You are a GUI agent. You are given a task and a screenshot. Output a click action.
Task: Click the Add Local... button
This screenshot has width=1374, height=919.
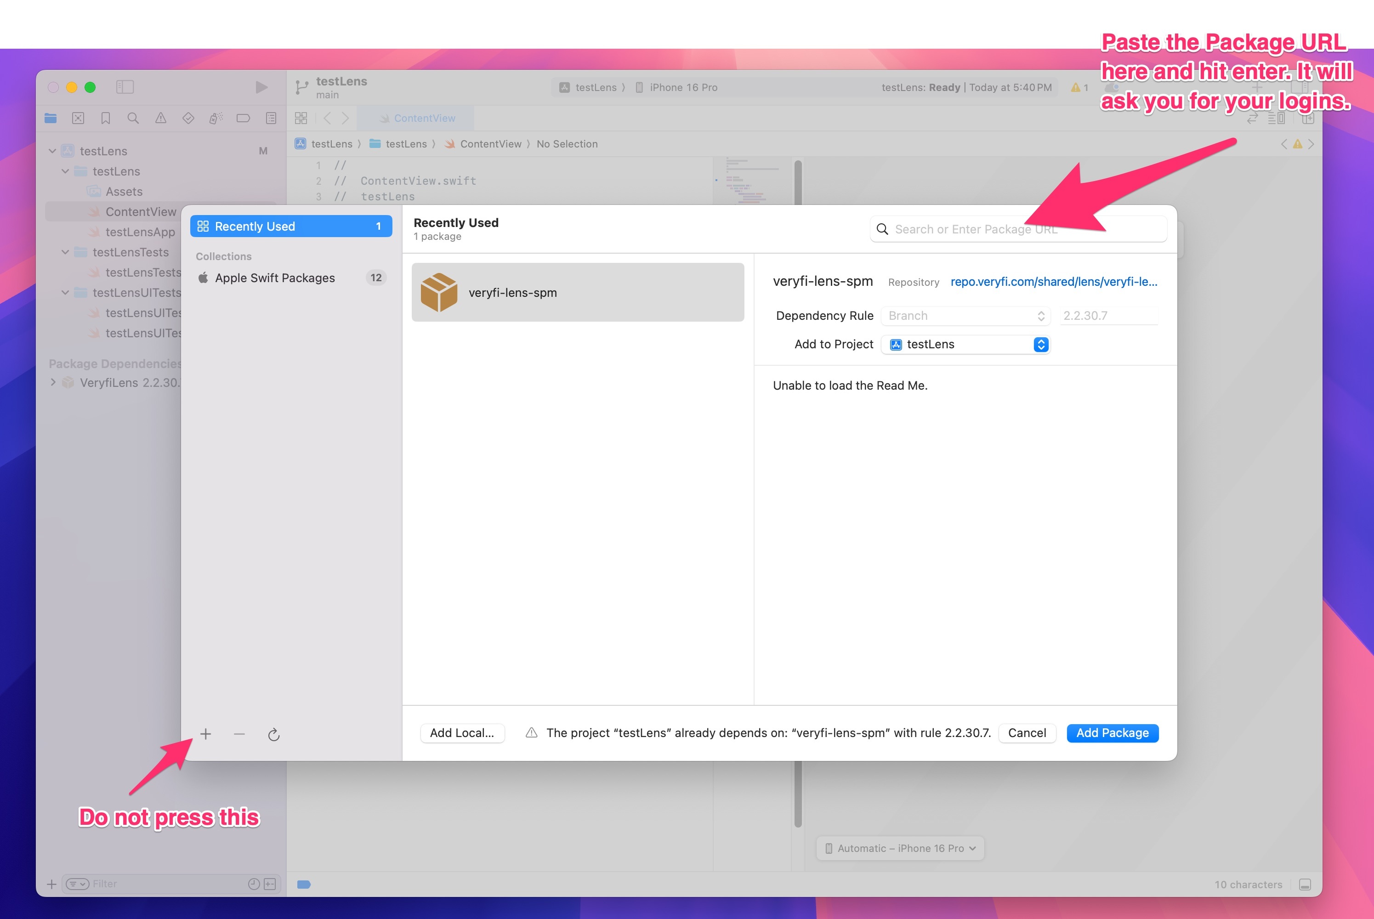tap(462, 733)
